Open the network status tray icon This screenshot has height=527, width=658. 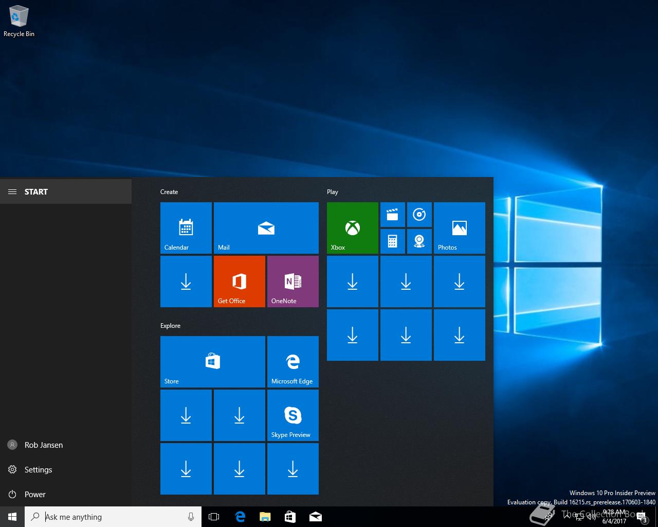579,517
